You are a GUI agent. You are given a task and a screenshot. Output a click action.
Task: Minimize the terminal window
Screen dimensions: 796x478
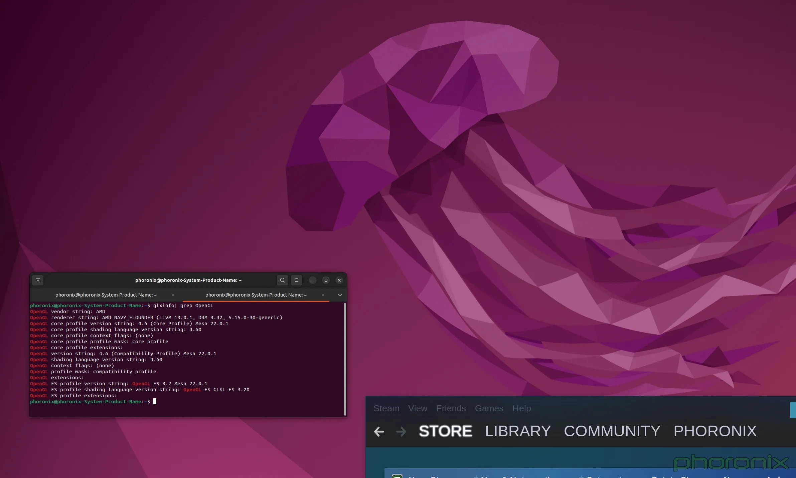tap(313, 280)
